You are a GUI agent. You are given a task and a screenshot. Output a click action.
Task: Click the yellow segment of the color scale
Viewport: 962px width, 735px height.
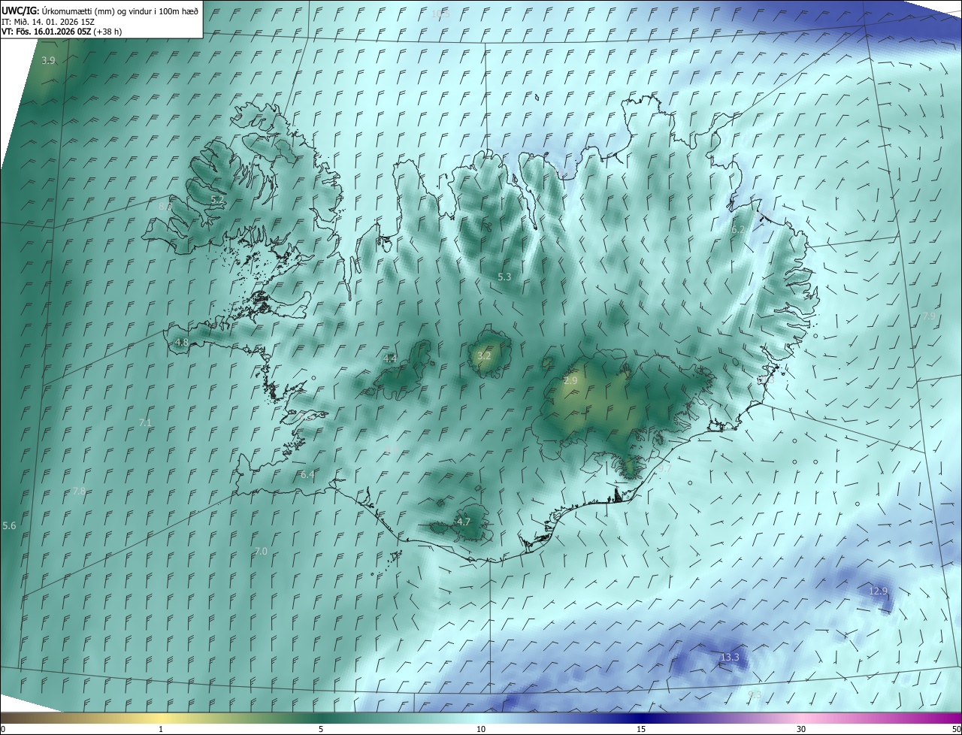point(161,718)
